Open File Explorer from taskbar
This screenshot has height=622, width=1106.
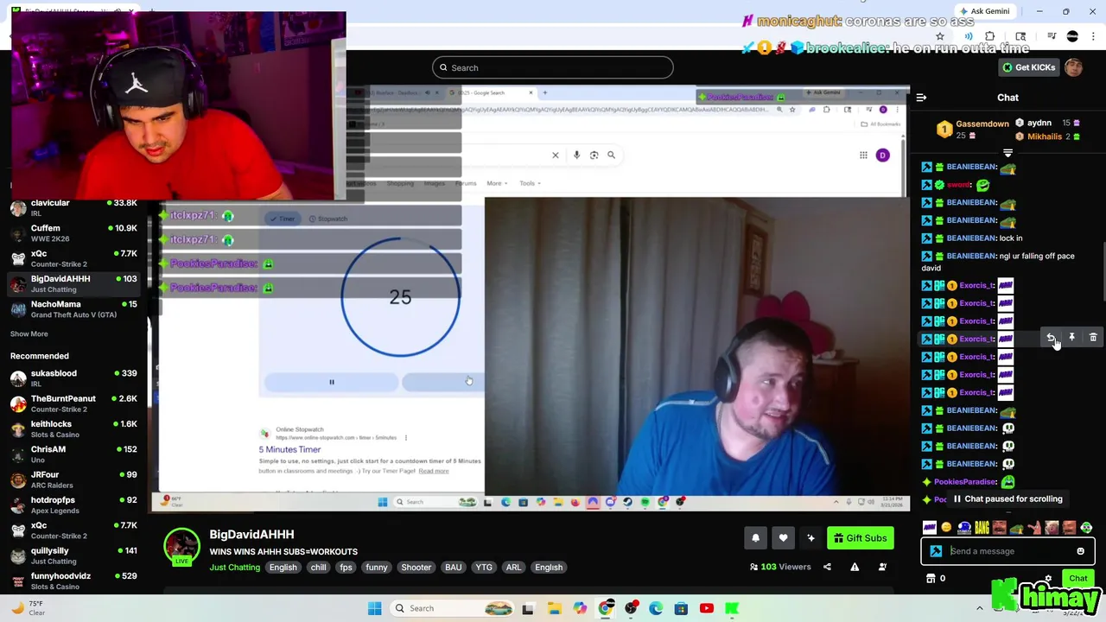[554, 608]
